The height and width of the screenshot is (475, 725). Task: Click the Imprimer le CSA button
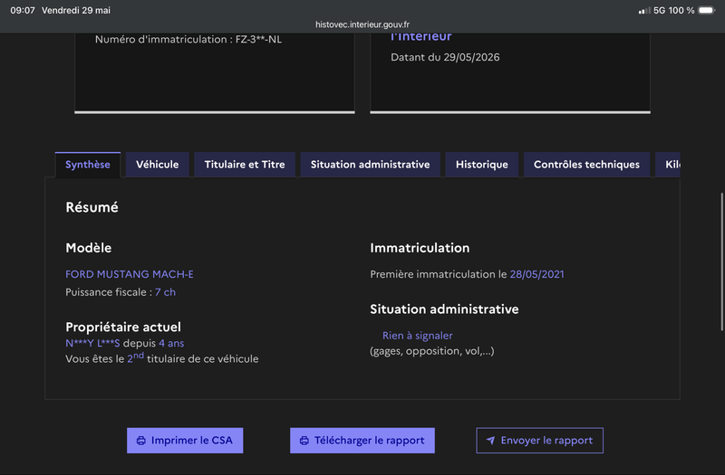point(185,441)
